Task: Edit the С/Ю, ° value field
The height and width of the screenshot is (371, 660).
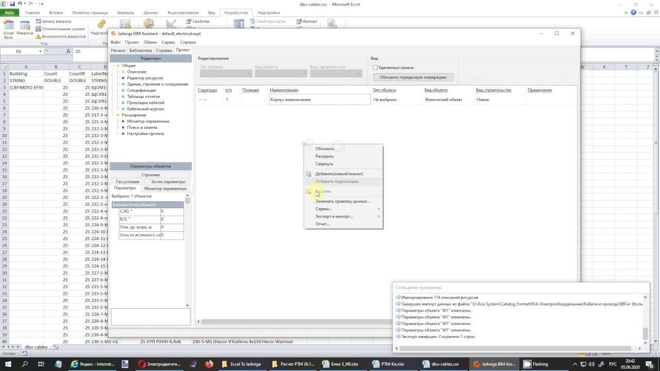Action: tap(172, 211)
